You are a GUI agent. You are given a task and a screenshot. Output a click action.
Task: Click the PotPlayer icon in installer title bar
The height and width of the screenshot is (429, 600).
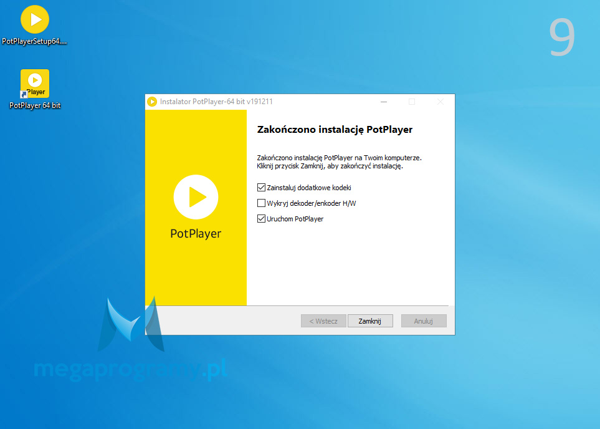152,102
